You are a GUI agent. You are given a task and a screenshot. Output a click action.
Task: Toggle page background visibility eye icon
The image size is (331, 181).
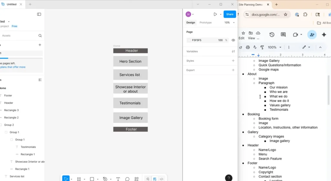tap(233, 40)
